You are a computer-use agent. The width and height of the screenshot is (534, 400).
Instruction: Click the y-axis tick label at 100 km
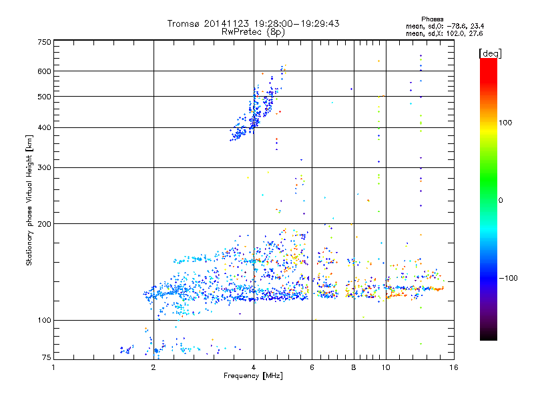tap(45, 321)
